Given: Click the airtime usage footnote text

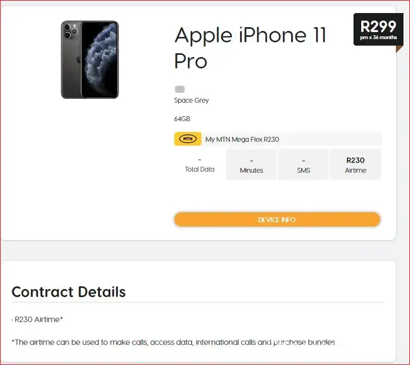Looking at the screenshot, I should pos(174,342).
